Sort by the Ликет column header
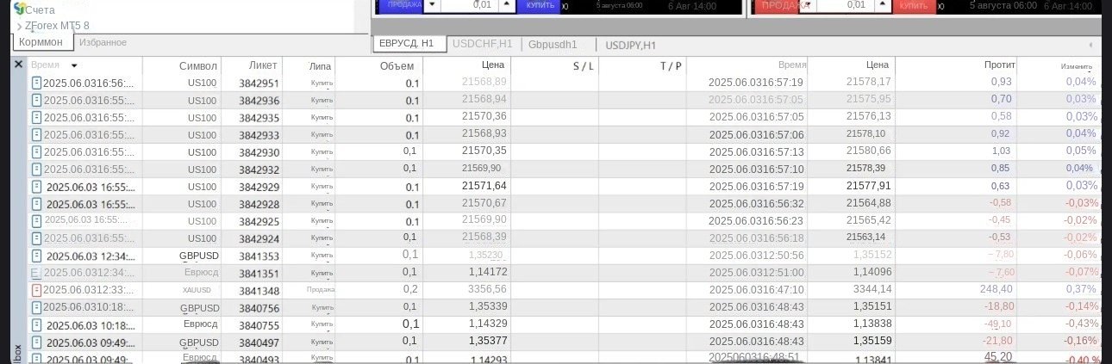Image resolution: width=1112 pixels, height=364 pixels. pos(263,65)
